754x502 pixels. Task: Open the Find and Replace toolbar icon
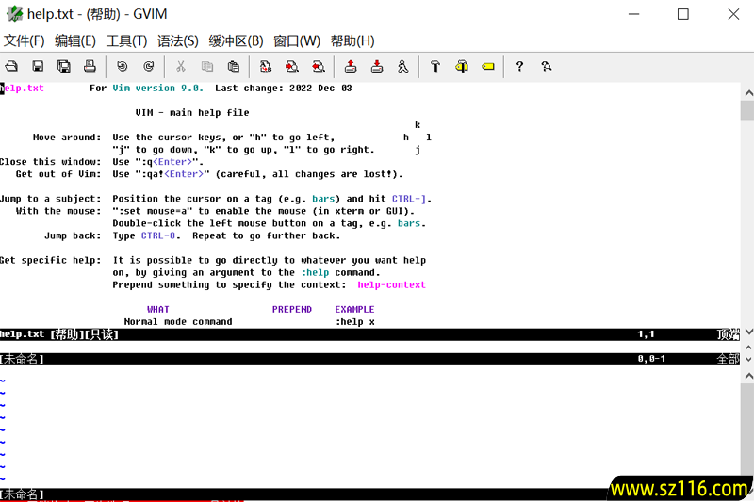pyautogui.click(x=266, y=66)
